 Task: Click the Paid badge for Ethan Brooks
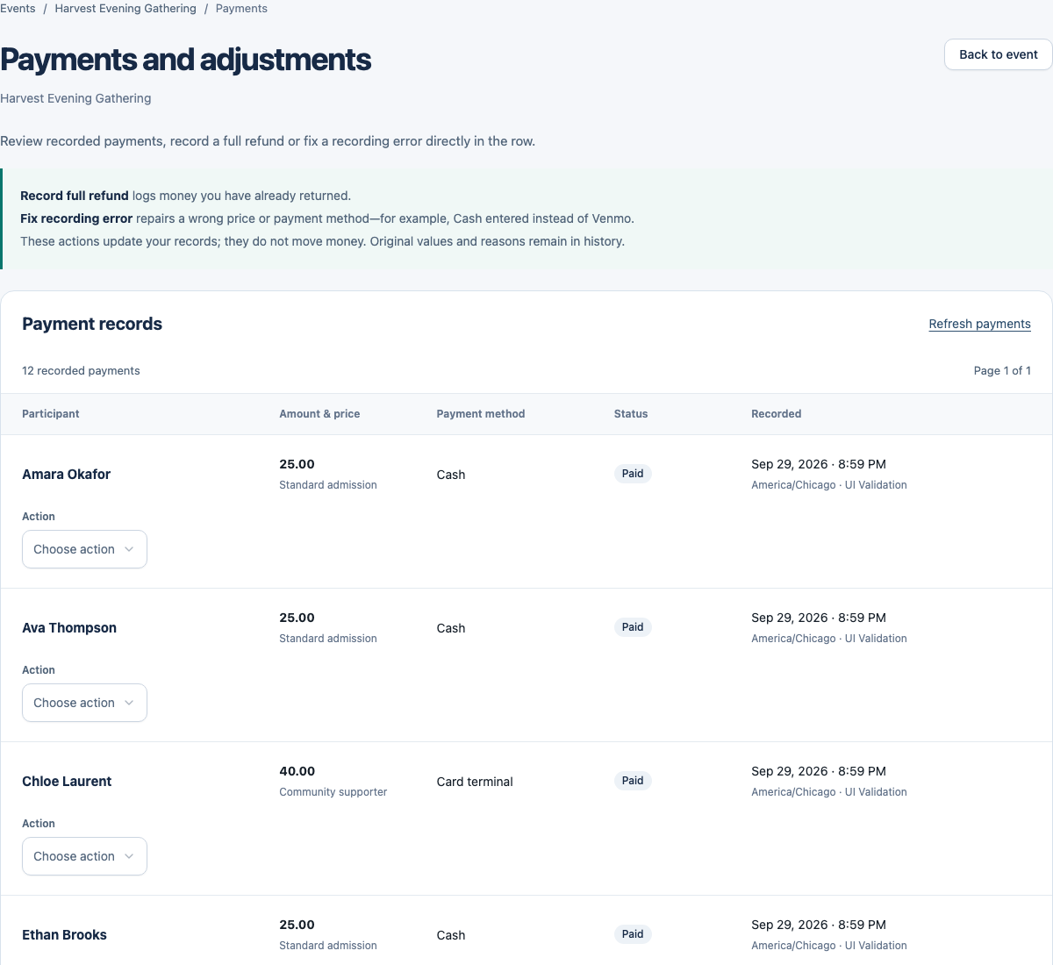coord(633,934)
